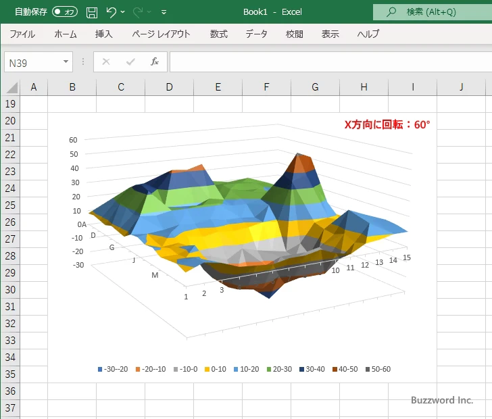Select column D header

pos(170,87)
